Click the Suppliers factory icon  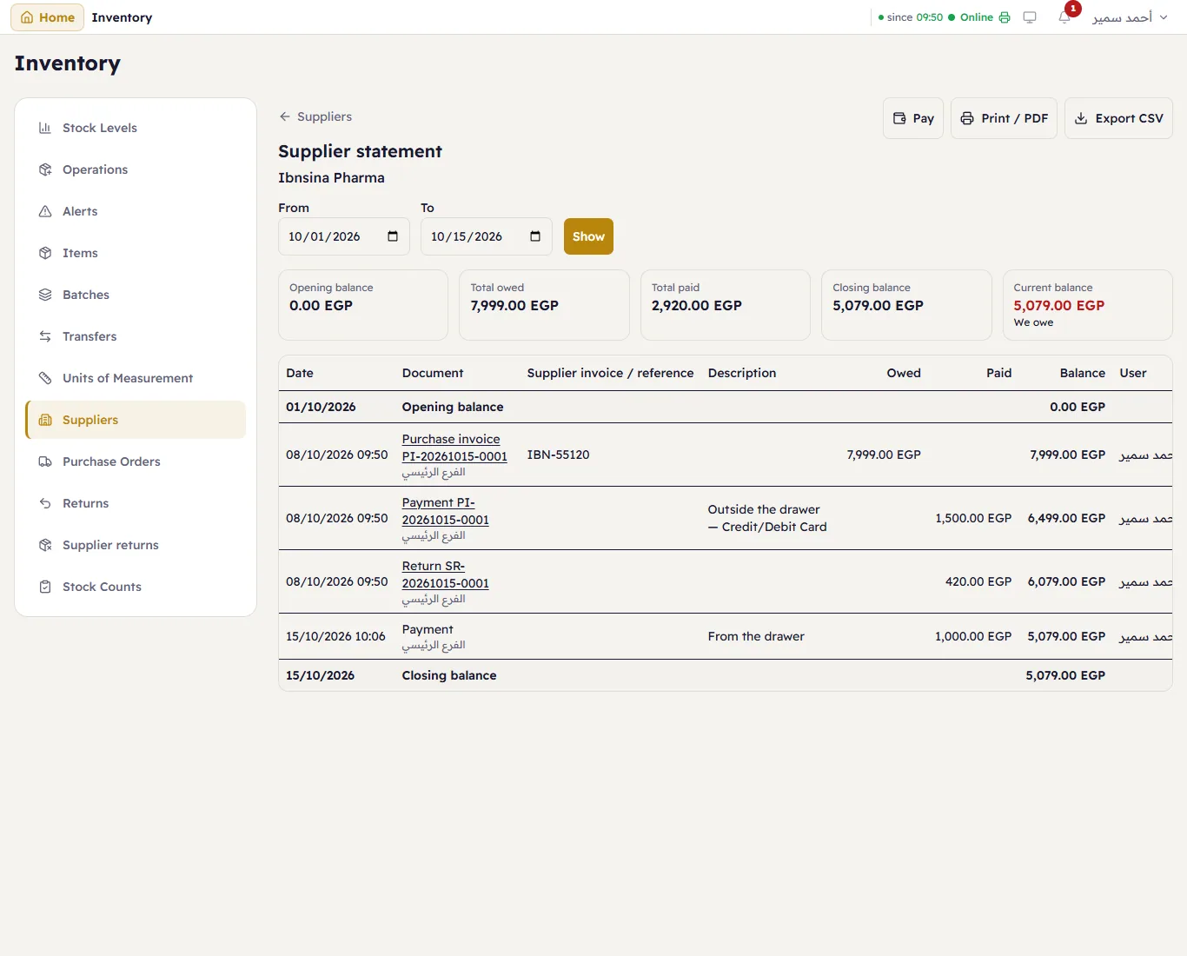[x=45, y=420]
